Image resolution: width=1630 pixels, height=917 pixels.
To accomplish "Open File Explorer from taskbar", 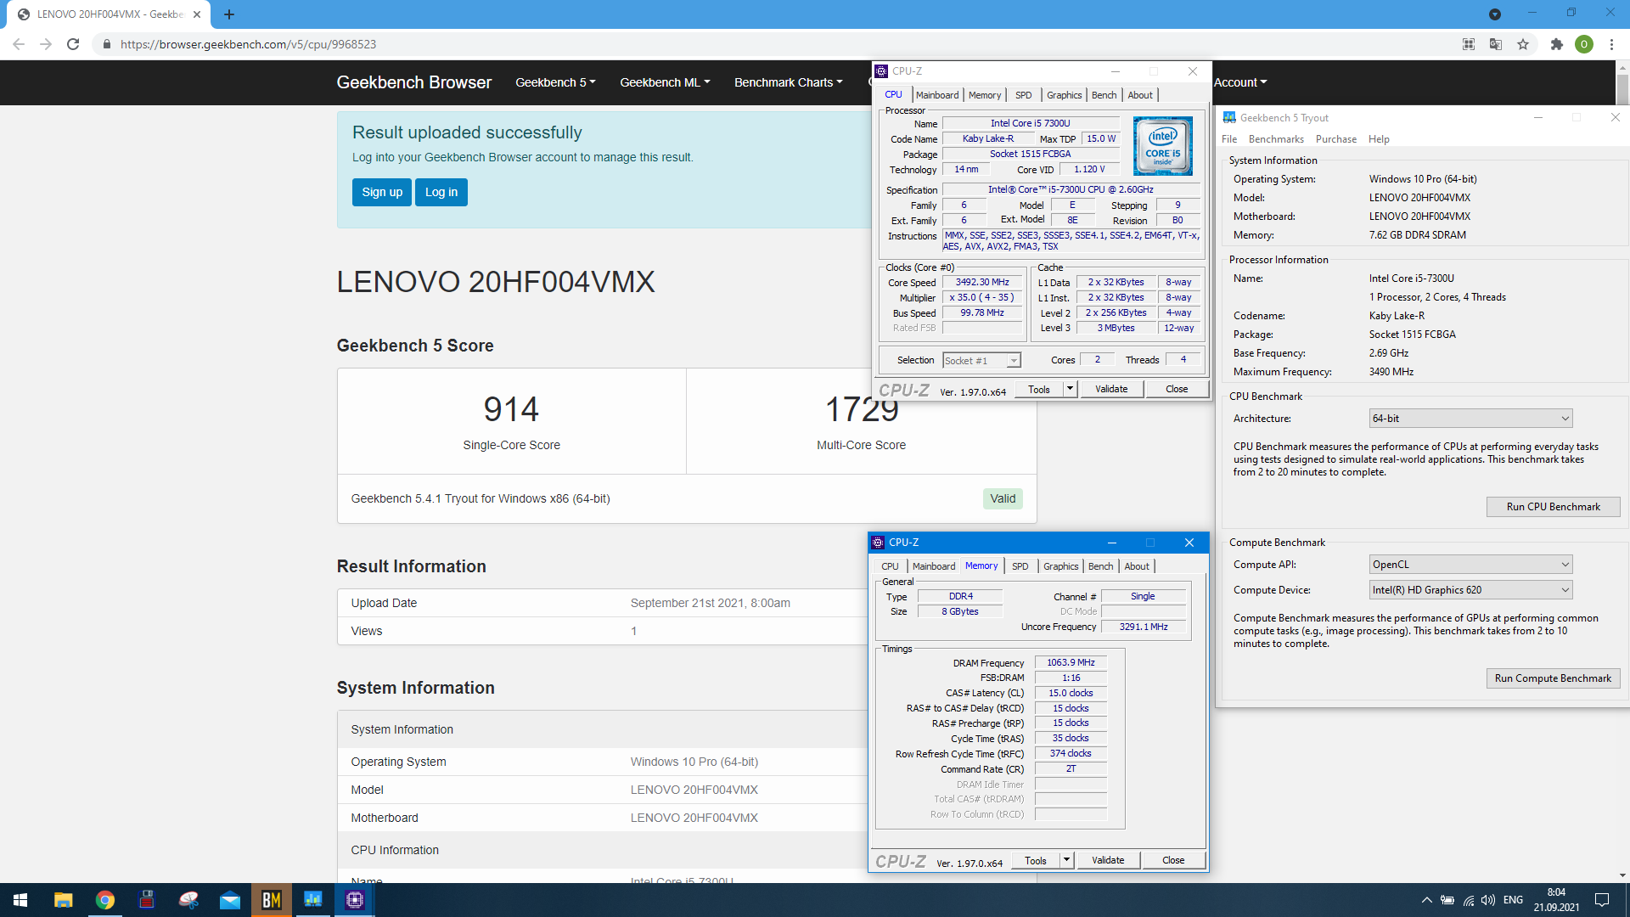I will coord(64,900).
